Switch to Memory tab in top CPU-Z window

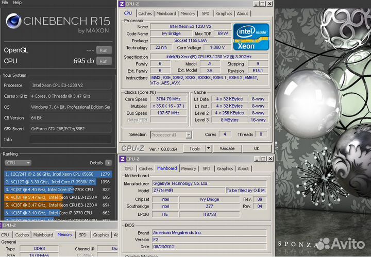click(x=188, y=13)
